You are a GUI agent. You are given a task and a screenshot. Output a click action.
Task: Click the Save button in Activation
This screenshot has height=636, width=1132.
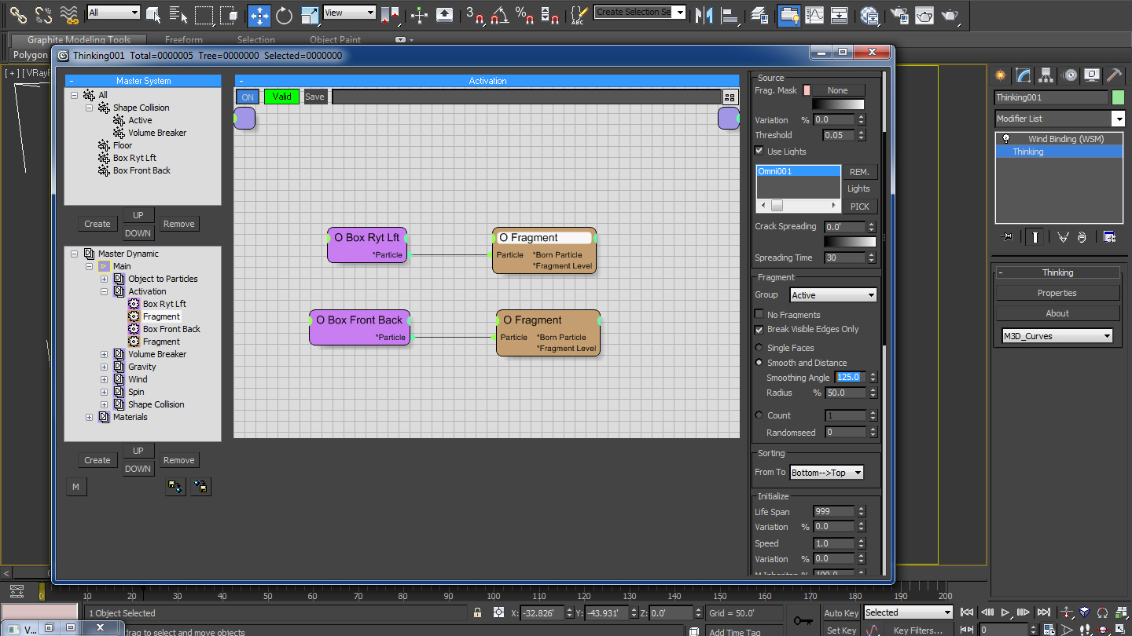tap(314, 97)
